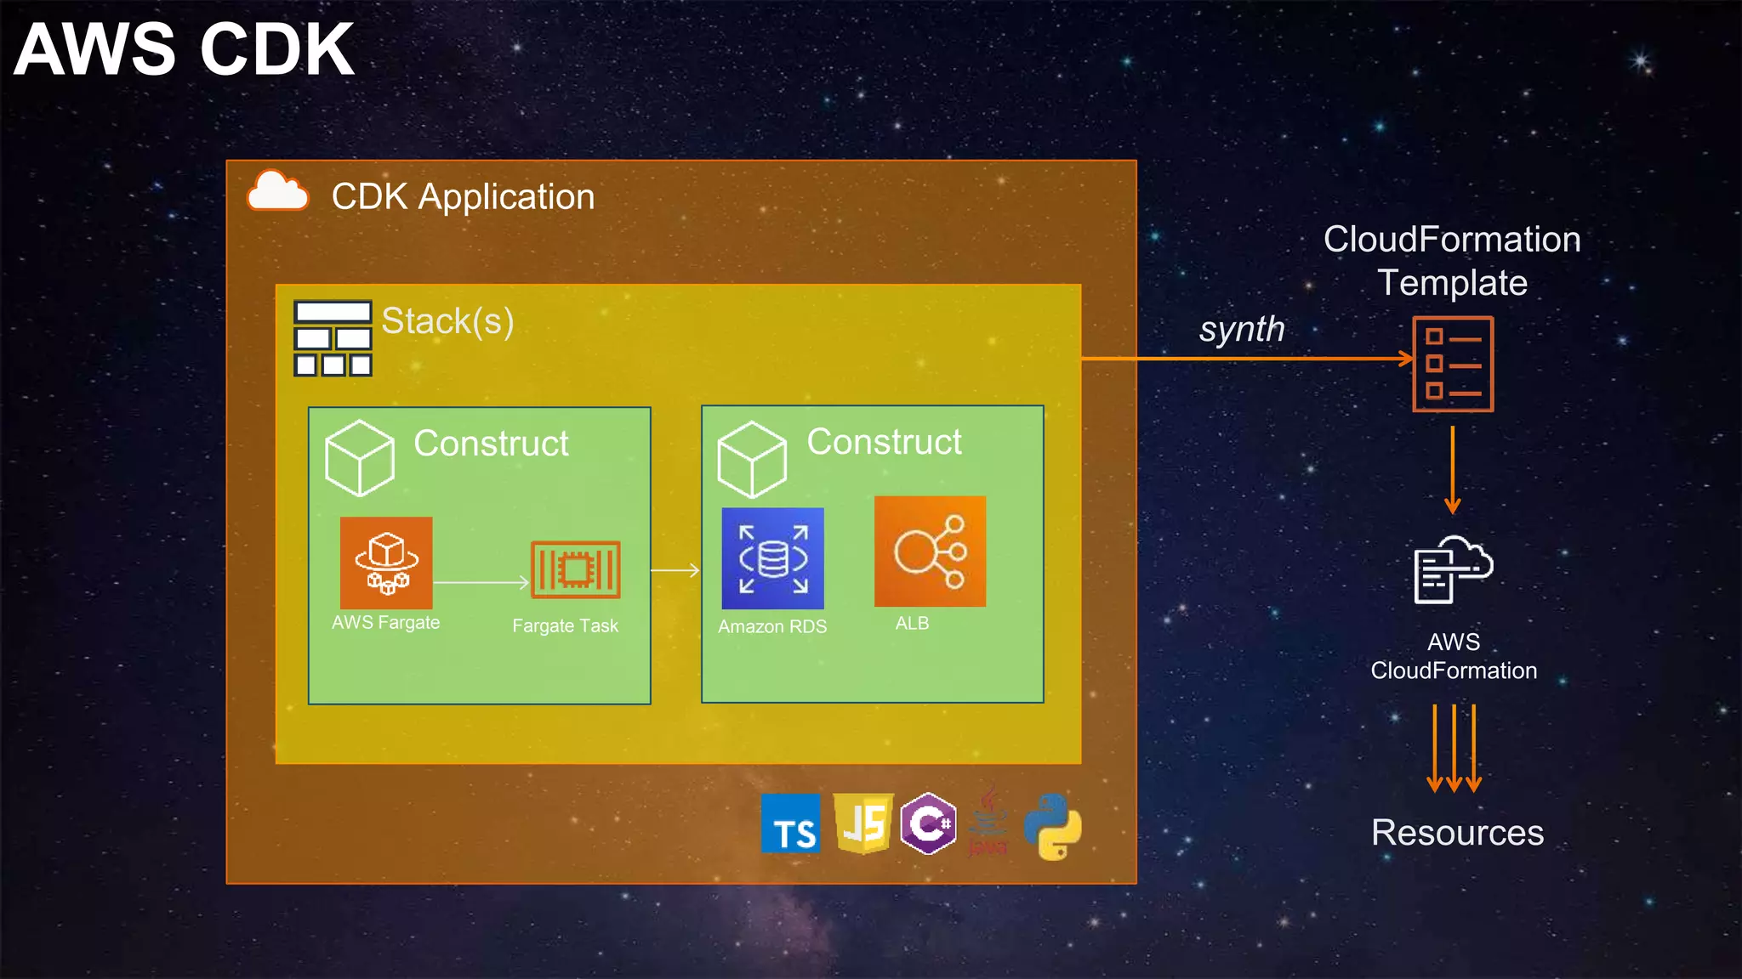This screenshot has width=1742, height=979.
Task: Click the right Construct heading text
Action: pos(884,442)
